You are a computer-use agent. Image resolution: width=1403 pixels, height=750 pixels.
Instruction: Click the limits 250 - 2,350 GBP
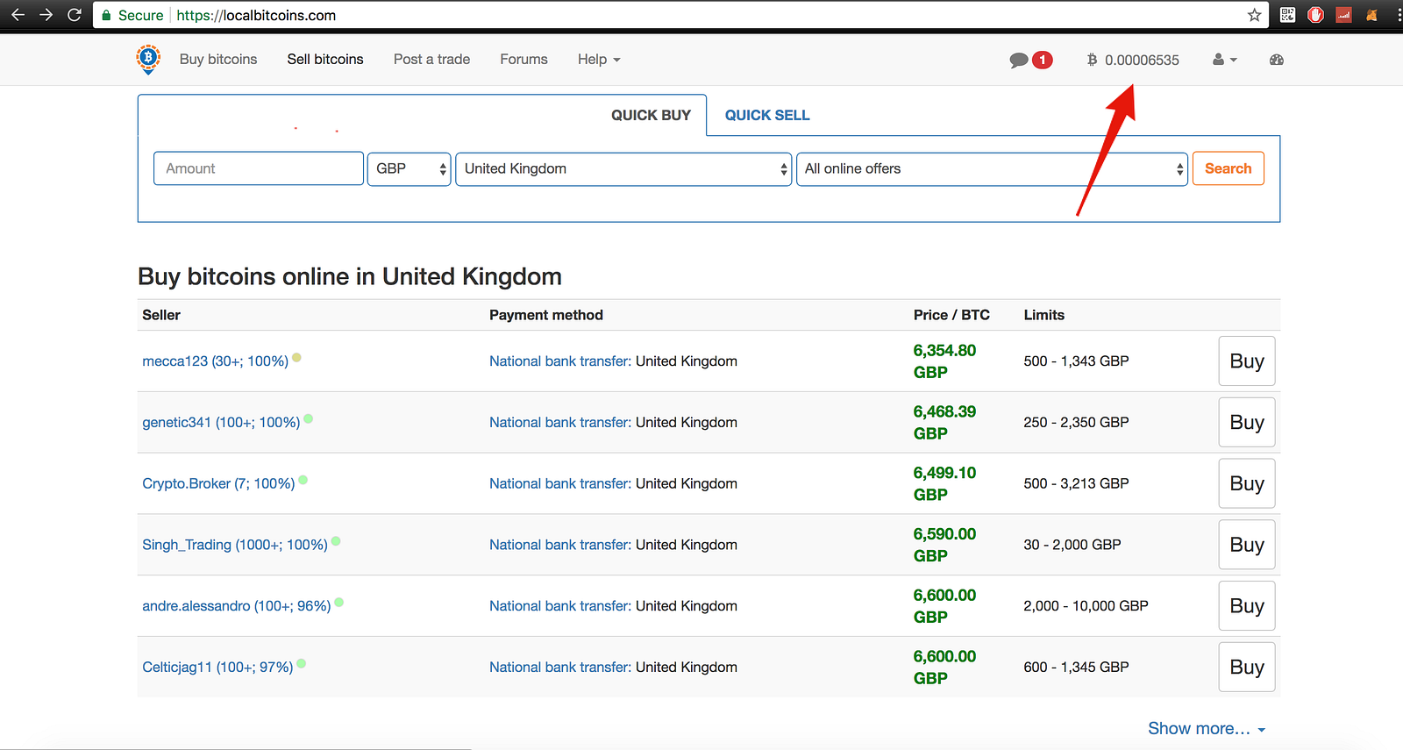click(x=1076, y=422)
